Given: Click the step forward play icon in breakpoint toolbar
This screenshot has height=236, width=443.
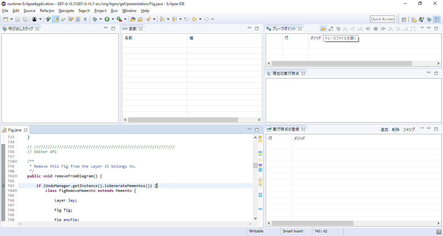Looking at the screenshot, I should pos(383,29).
